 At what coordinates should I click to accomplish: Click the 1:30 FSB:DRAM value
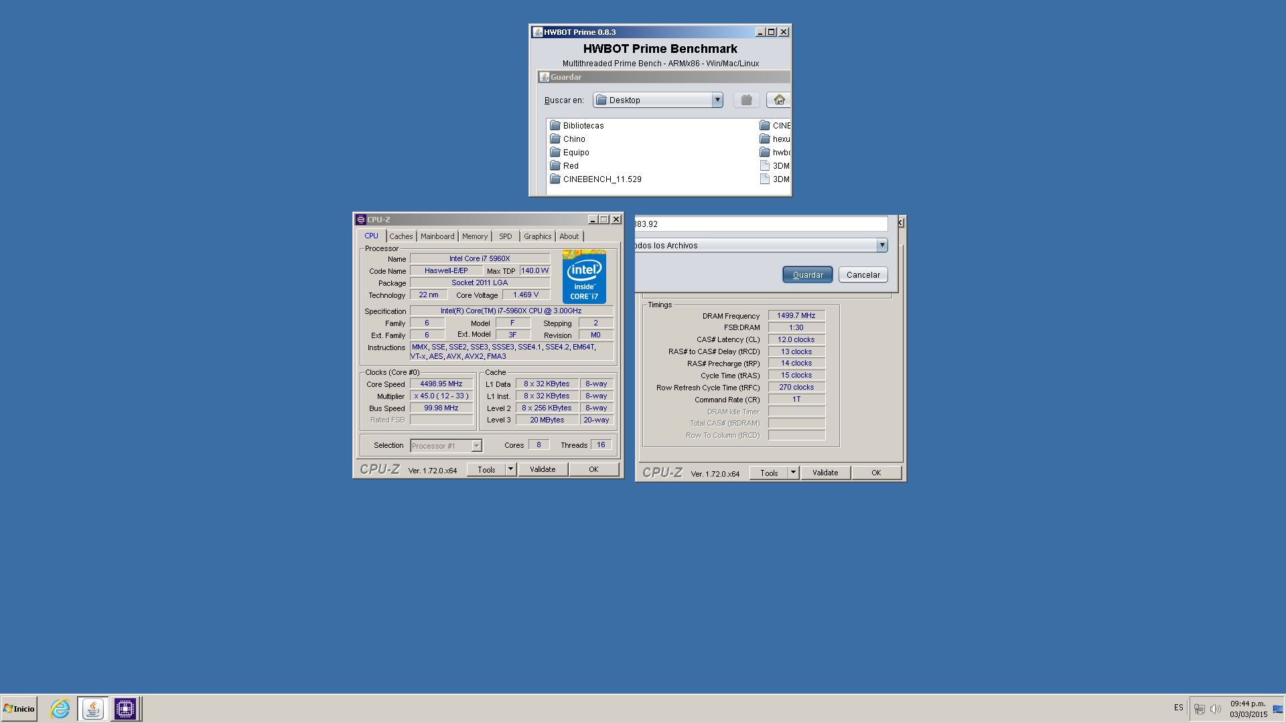tap(796, 327)
